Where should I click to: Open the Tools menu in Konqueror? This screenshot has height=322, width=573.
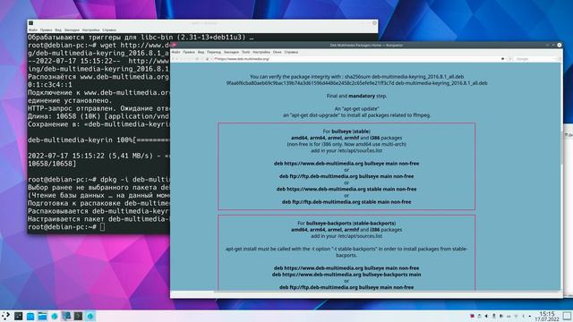click(246, 52)
